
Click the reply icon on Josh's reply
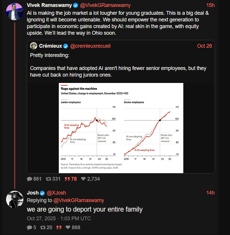[29, 227]
